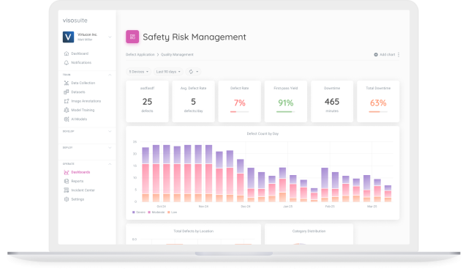Open the Dashboard home icon

pos(67,53)
